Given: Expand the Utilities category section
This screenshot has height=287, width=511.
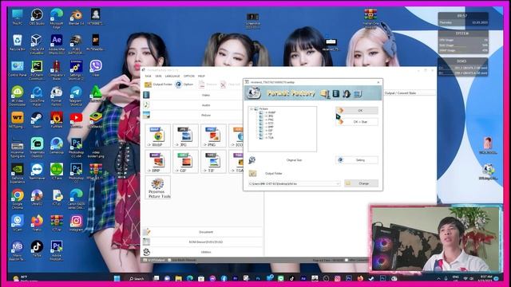Looking at the screenshot, I should tap(202, 252).
